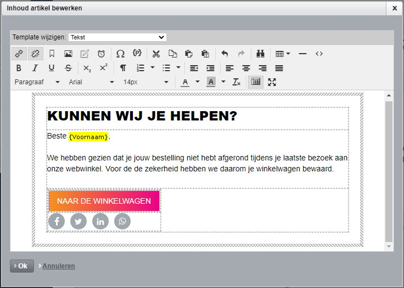Screen dimensions: 404x288
Task: Open the source code view
Action: point(319,54)
